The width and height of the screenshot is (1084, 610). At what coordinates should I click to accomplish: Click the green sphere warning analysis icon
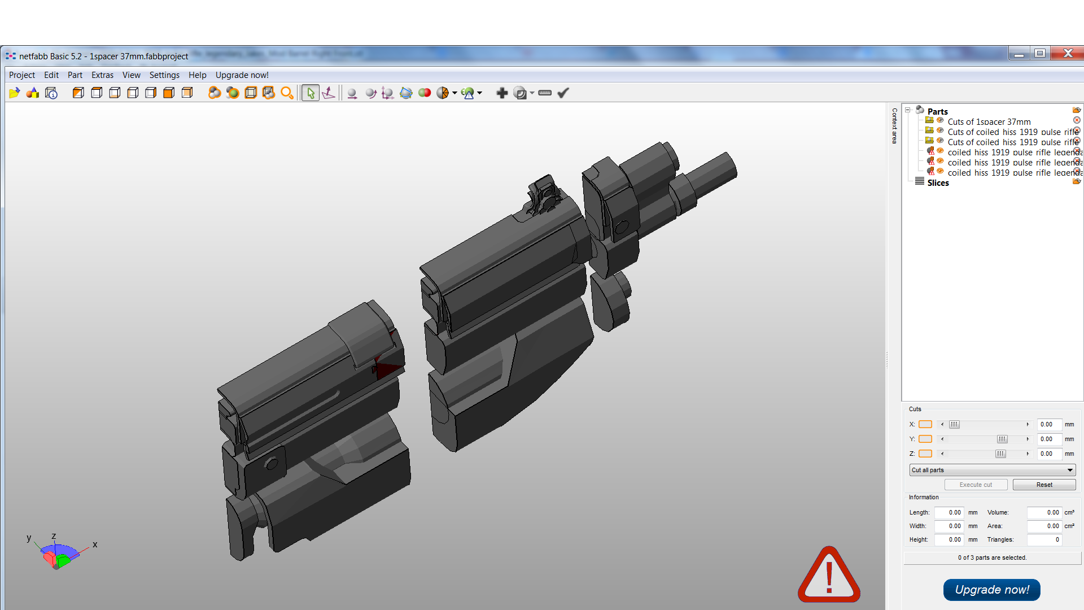[468, 93]
